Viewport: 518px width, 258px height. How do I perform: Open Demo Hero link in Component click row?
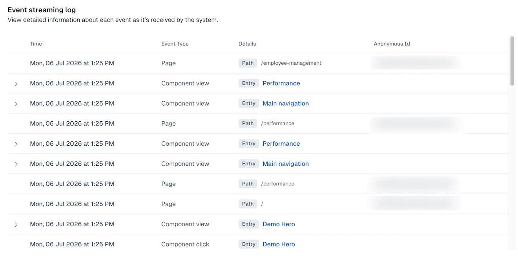pos(279,244)
